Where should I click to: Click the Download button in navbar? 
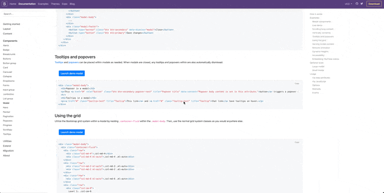point(373,4)
